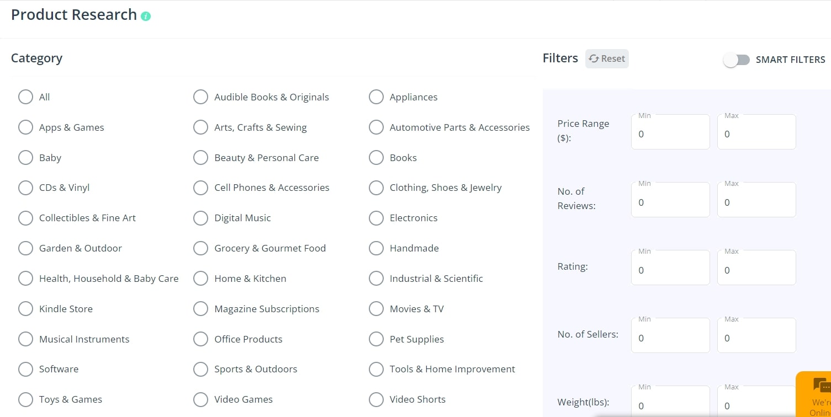831x417 pixels.
Task: Click the green info icon beside Product Research
Action: point(146,16)
